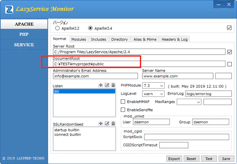Switch to the Alias & Mime tab
The height and width of the screenshot is (164, 237).
pos(145,39)
